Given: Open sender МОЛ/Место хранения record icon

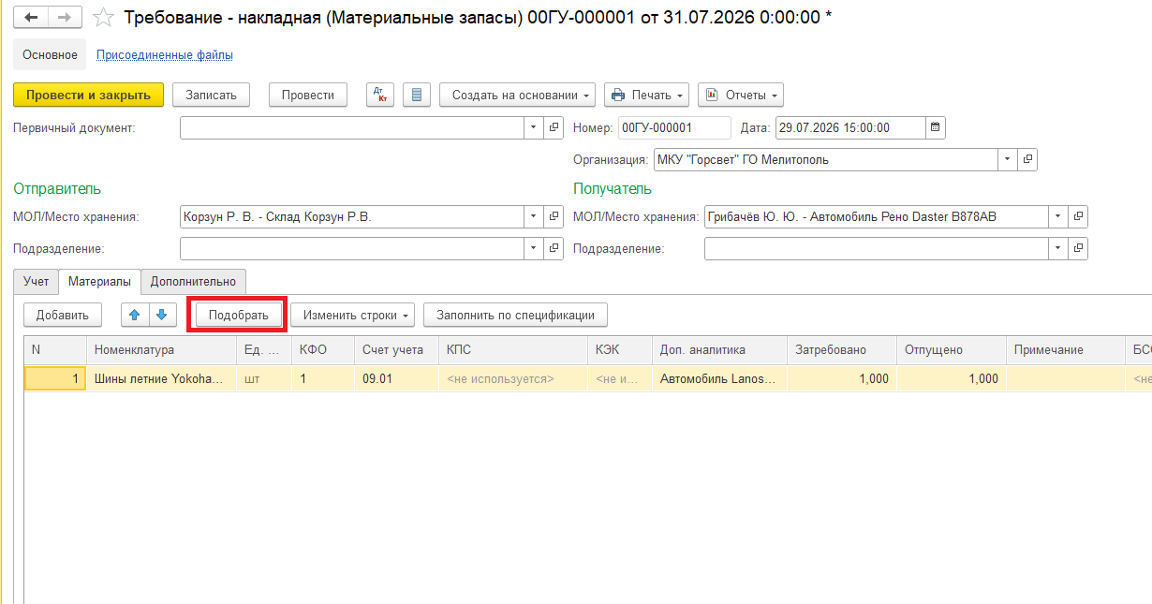Looking at the screenshot, I should pyautogui.click(x=554, y=216).
